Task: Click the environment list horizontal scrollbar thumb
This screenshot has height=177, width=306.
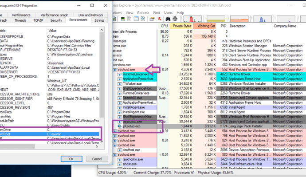Action: point(17,146)
